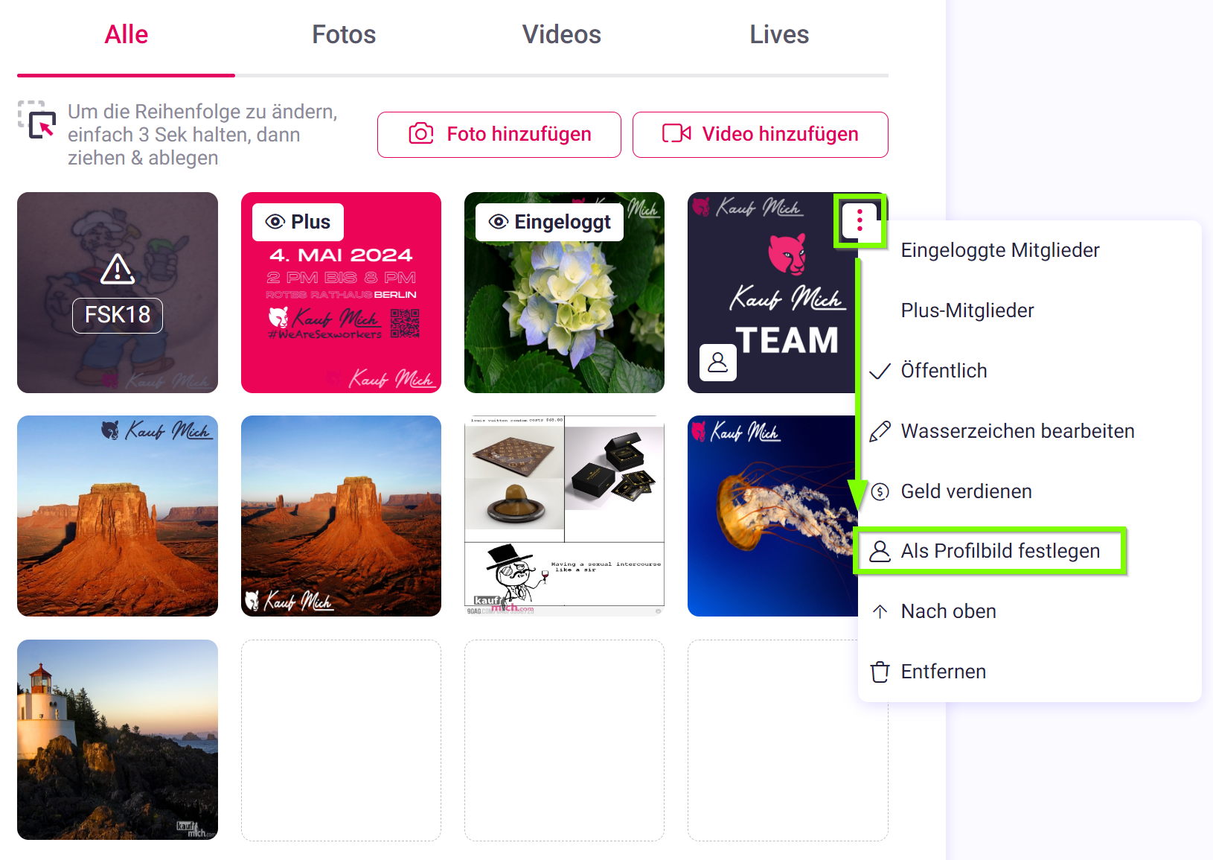Click Foto hinzufügen button
This screenshot has width=1213, height=860.
(x=499, y=135)
